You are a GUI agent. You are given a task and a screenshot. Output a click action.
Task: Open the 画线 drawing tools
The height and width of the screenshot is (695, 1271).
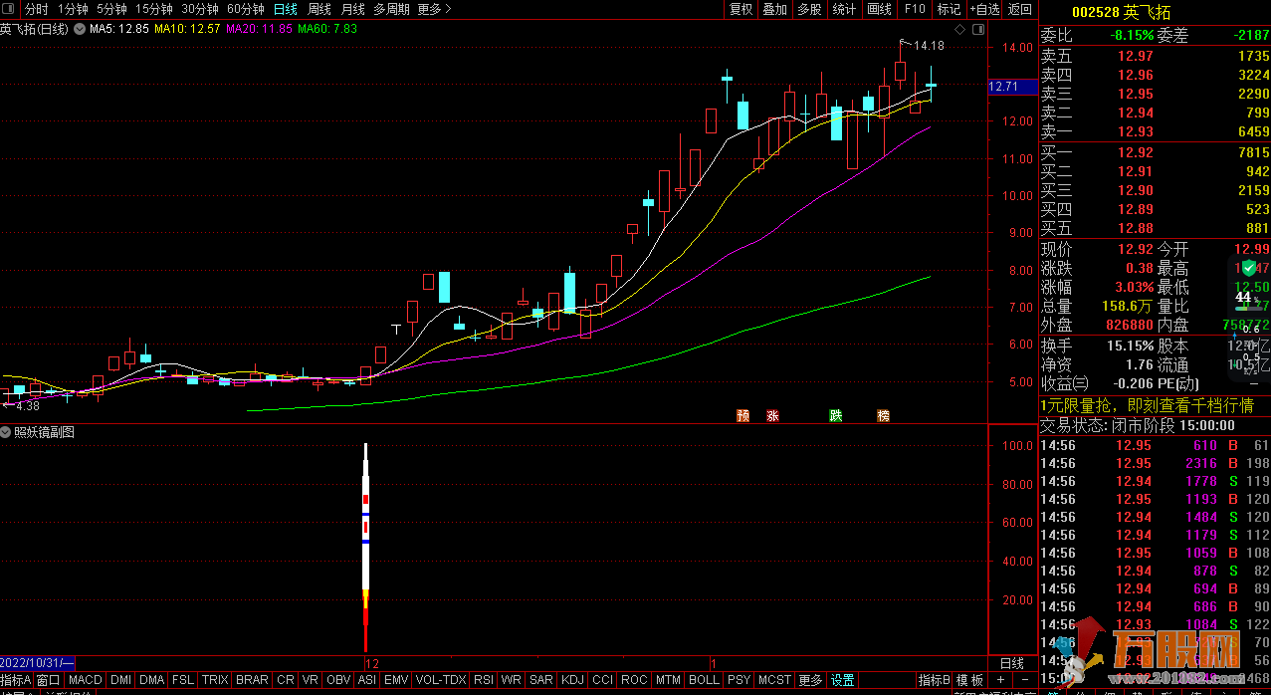879,9
